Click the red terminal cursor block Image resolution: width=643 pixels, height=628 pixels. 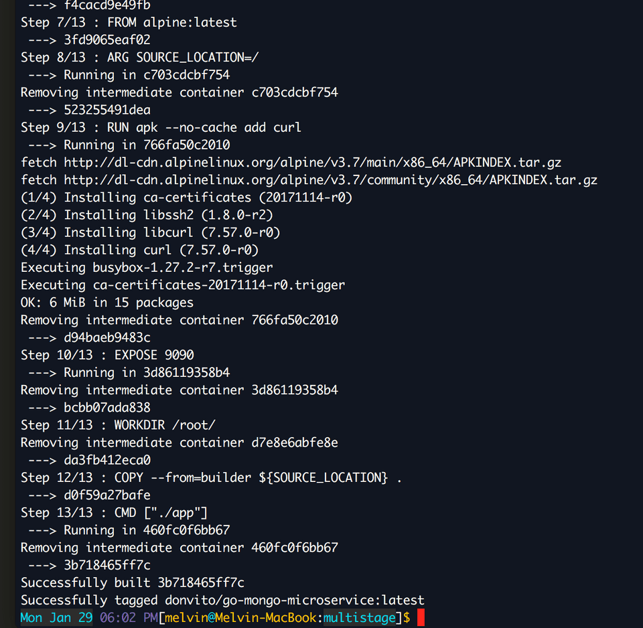pyautogui.click(x=421, y=617)
